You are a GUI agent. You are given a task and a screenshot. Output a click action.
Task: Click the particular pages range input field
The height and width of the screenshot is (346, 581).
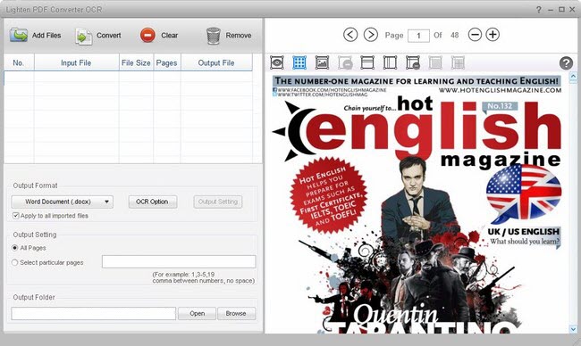pos(179,261)
